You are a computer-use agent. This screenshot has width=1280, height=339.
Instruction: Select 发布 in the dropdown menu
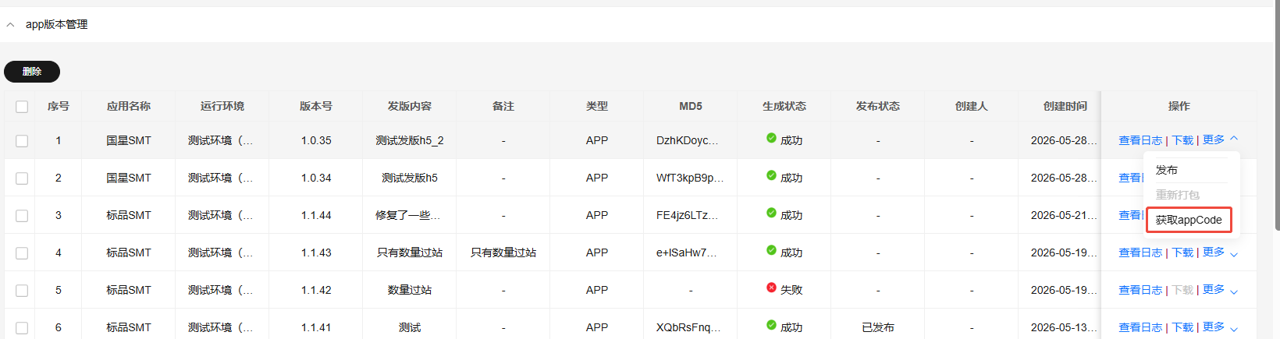[x=1167, y=170]
